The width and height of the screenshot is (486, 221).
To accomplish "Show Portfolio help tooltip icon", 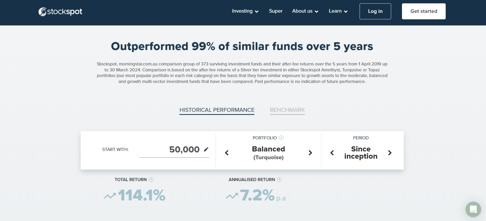I will [x=281, y=138].
